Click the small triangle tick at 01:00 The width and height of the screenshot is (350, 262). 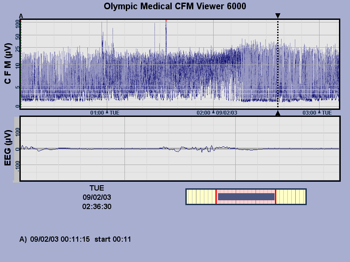pos(107,112)
